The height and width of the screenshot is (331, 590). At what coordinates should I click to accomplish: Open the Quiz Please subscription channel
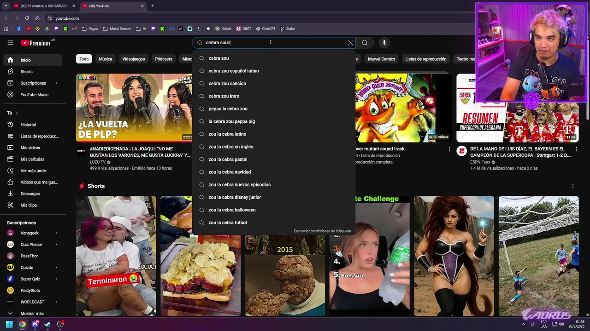click(x=33, y=245)
